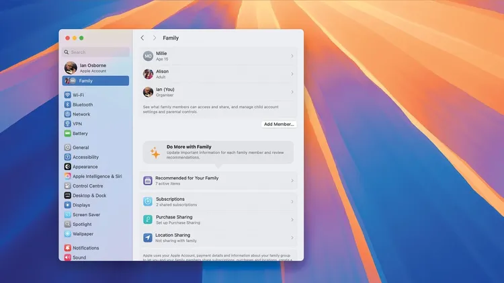Click the Control Centre icon
The height and width of the screenshot is (283, 504).
tap(67, 186)
